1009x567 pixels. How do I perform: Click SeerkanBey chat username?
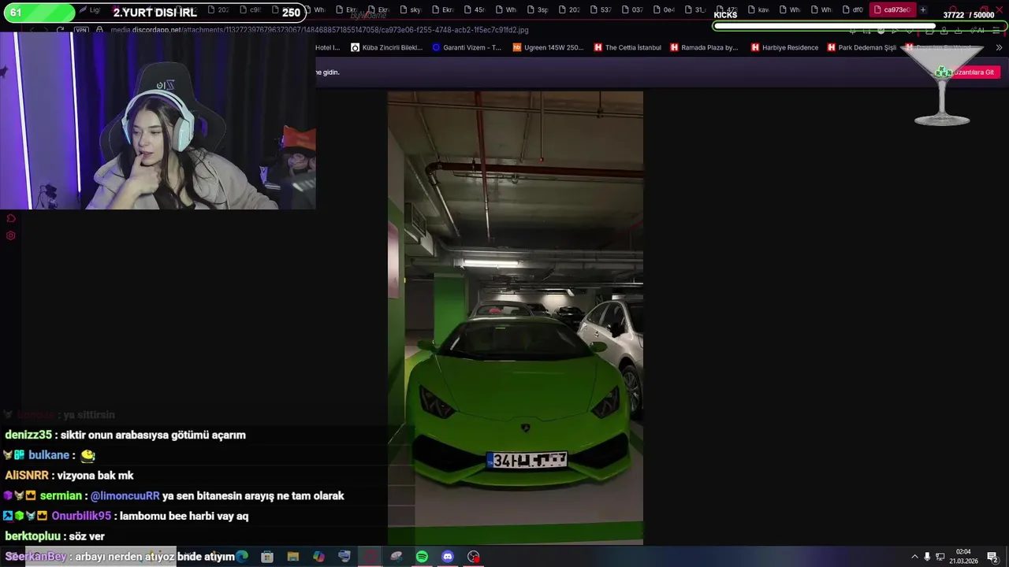click(x=35, y=557)
